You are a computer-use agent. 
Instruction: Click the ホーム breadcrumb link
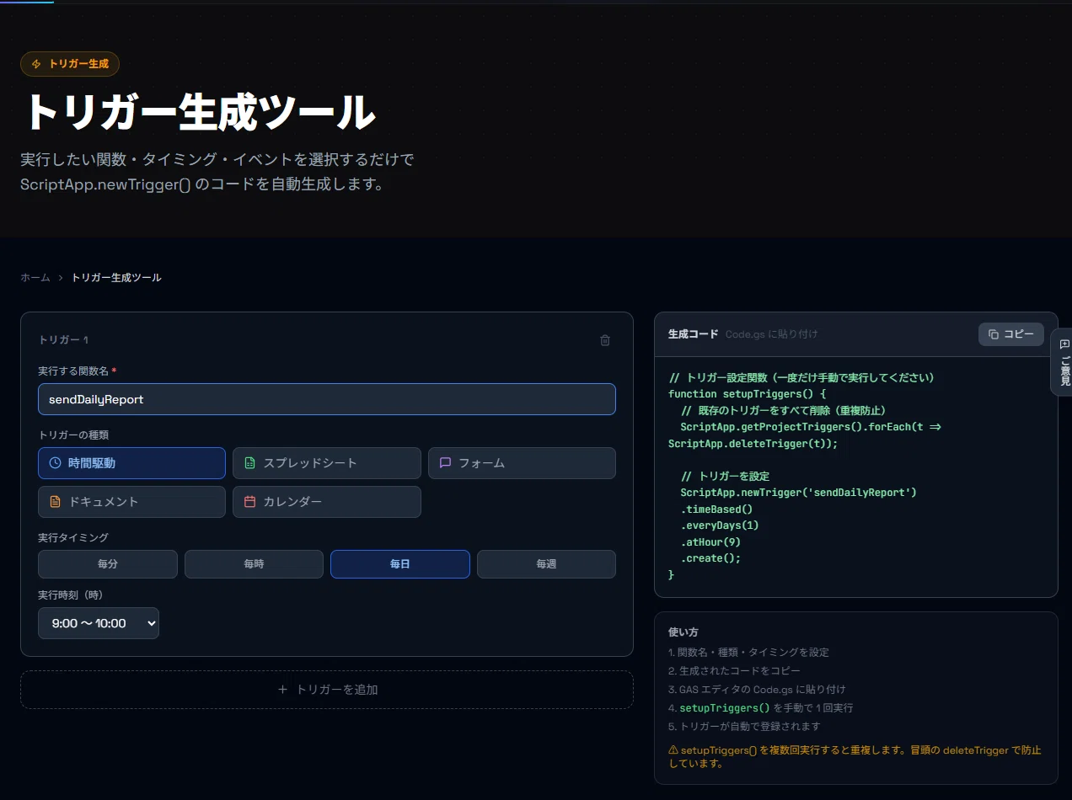coord(35,277)
